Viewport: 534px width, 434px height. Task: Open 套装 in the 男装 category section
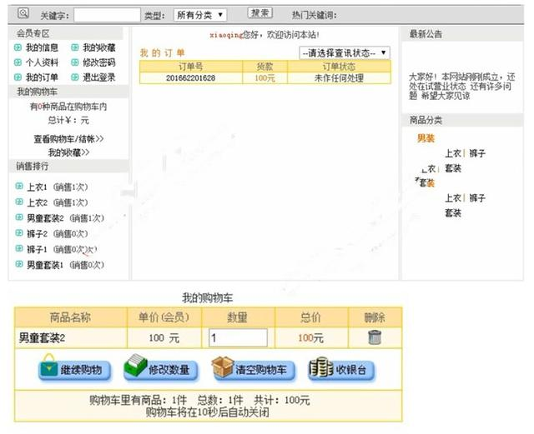453,168
